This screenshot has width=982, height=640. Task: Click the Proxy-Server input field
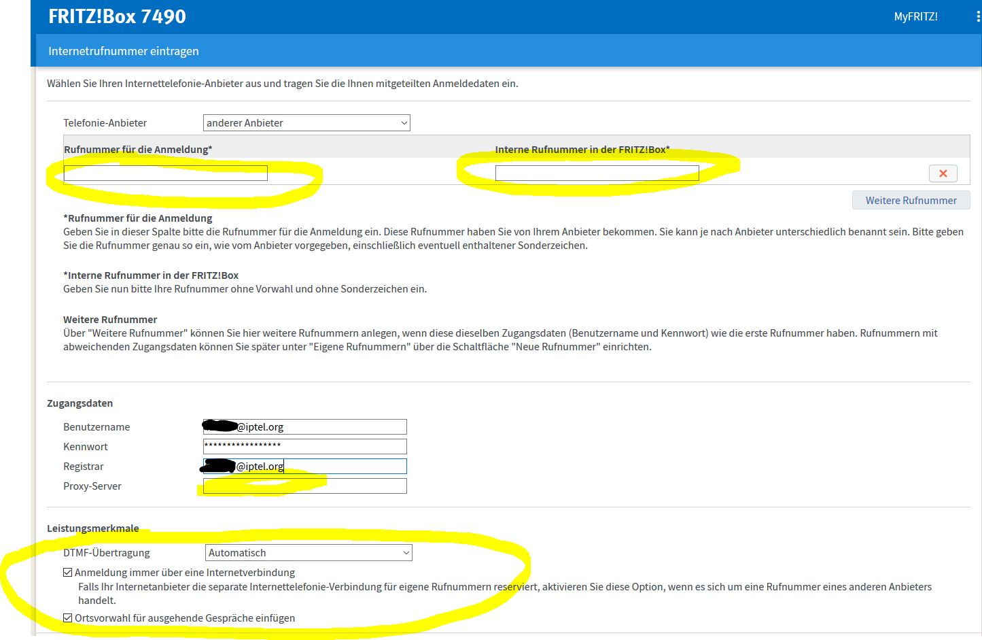pyautogui.click(x=305, y=486)
